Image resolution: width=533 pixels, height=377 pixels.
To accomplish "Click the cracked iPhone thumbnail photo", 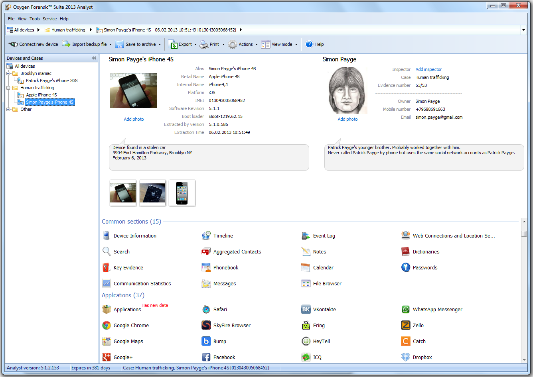I will point(152,193).
